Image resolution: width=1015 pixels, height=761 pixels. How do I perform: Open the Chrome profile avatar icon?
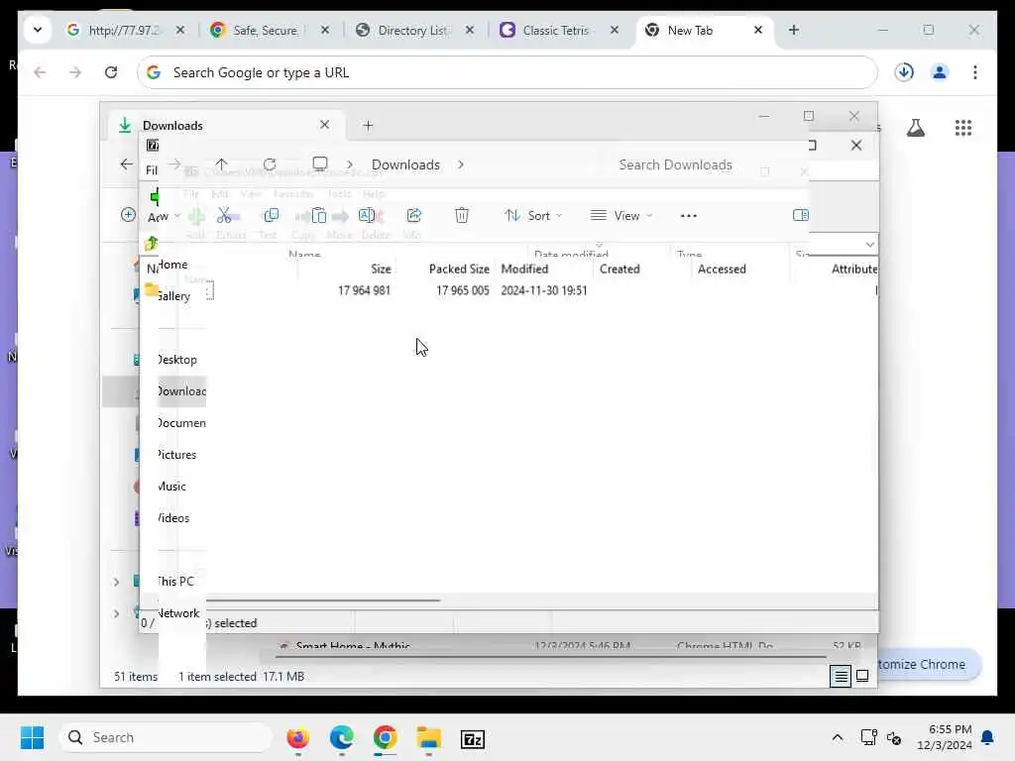(940, 72)
